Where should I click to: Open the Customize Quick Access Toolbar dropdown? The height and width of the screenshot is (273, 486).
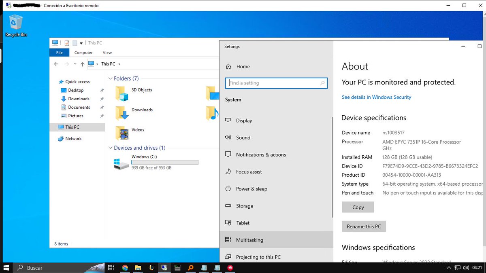pos(81,43)
